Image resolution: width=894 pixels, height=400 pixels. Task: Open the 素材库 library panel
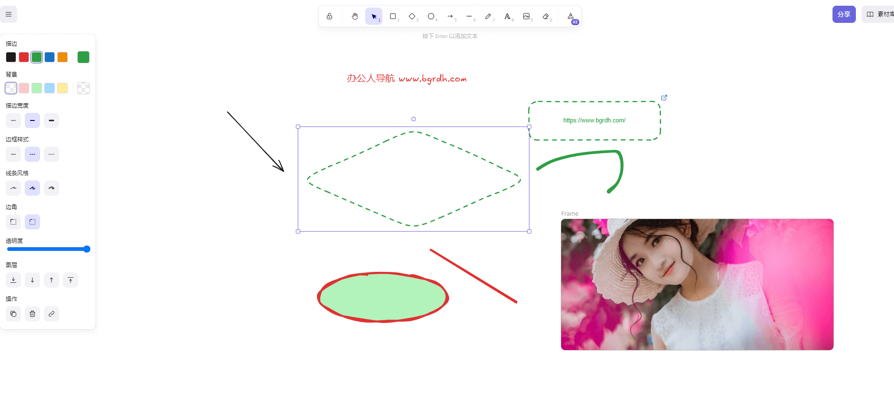[879, 14]
